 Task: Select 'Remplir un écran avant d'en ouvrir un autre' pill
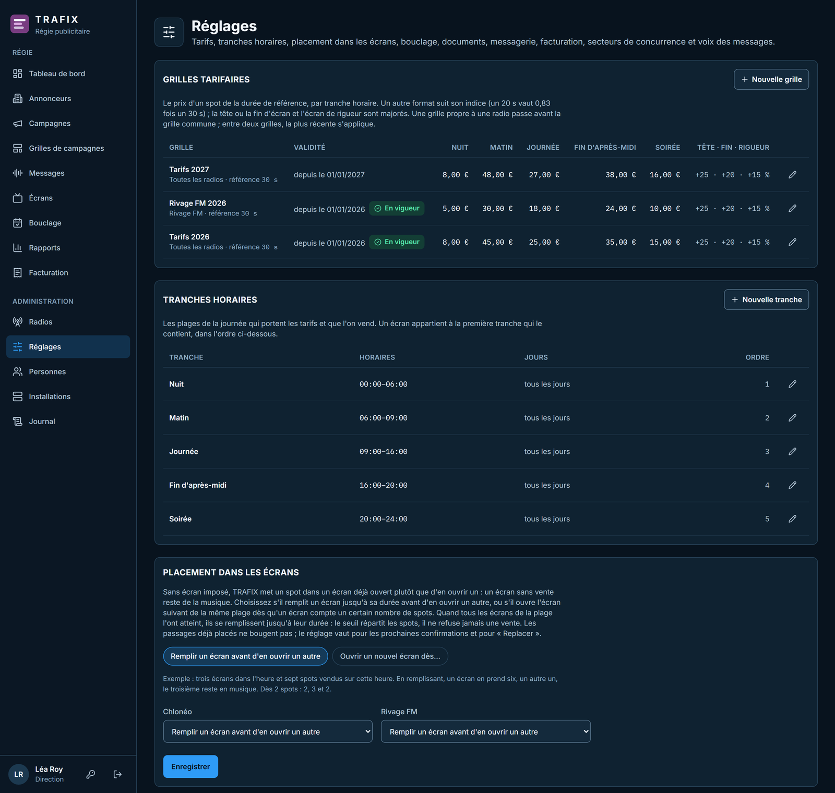coord(245,656)
